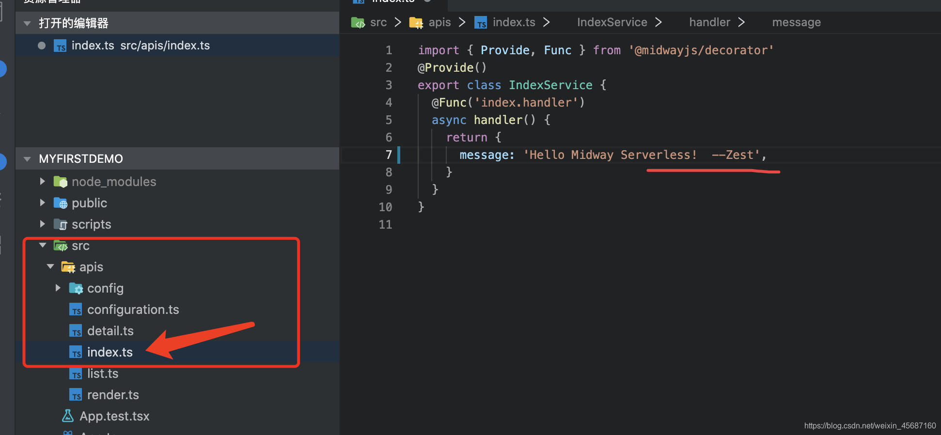Click the Func import identifier on line 1

click(x=558, y=50)
